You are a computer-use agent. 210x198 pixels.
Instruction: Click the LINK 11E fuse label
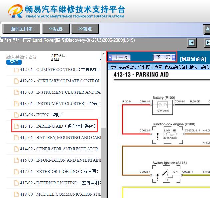coord(170,130)
